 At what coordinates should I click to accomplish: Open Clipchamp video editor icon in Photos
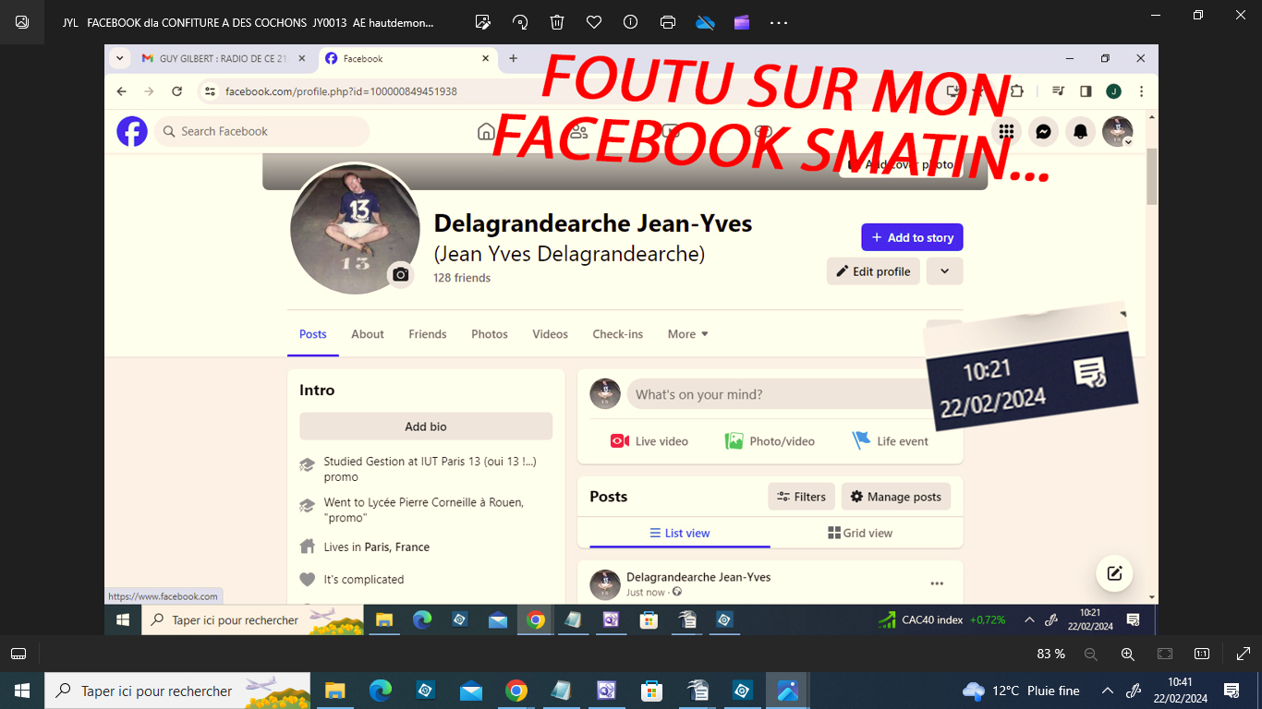coord(742,22)
